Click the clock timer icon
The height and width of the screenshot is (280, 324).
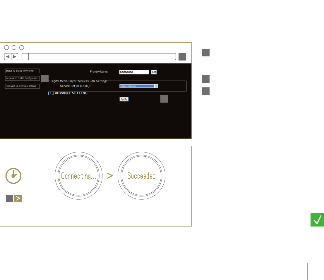coord(13,176)
